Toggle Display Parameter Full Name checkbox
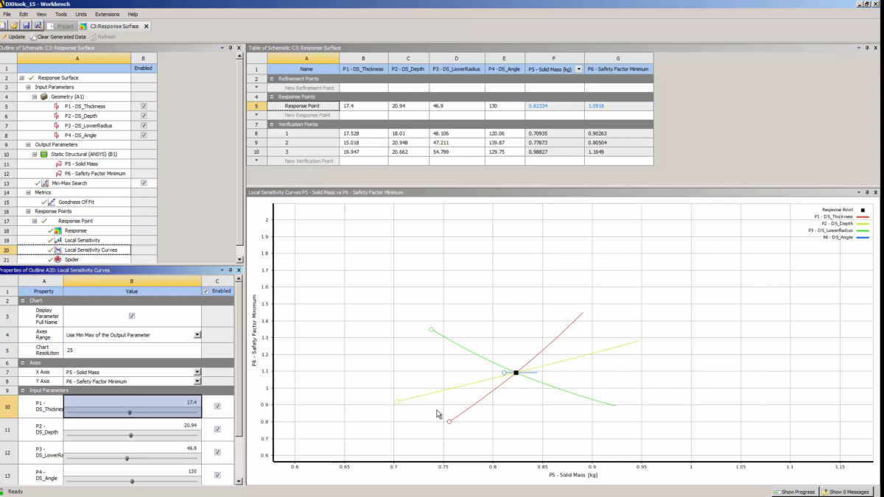 tap(132, 316)
